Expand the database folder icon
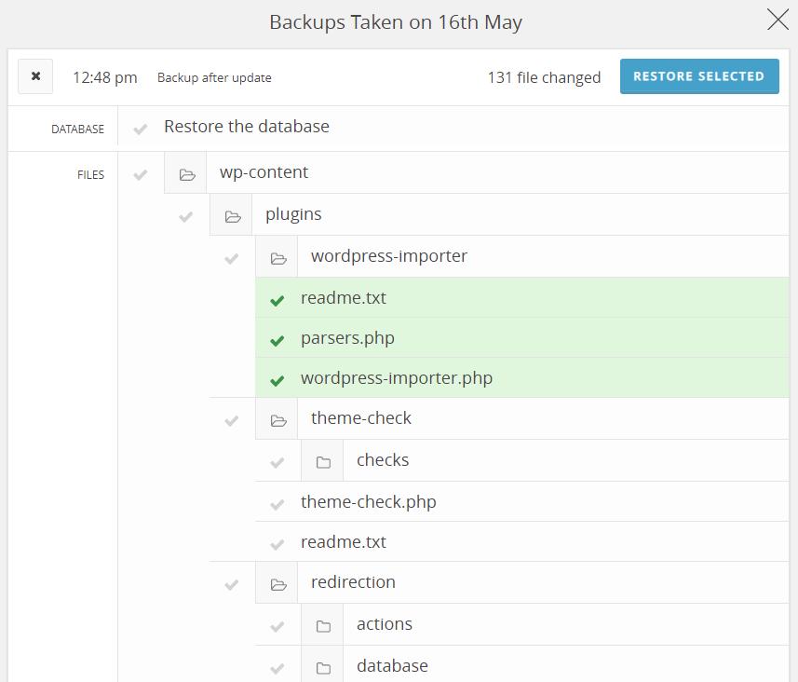The height and width of the screenshot is (682, 798). click(323, 668)
